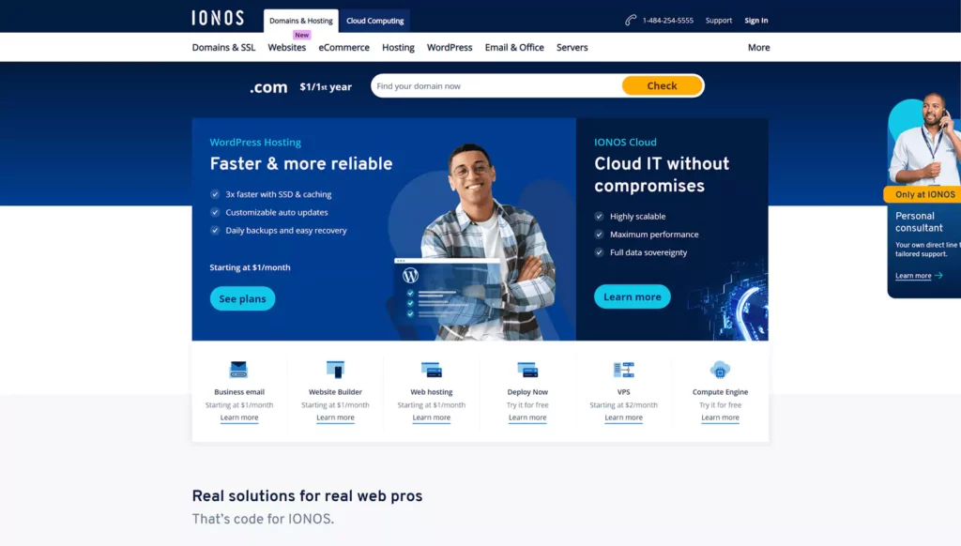Open Hosting menu
The width and height of the screenshot is (961, 546).
398,47
